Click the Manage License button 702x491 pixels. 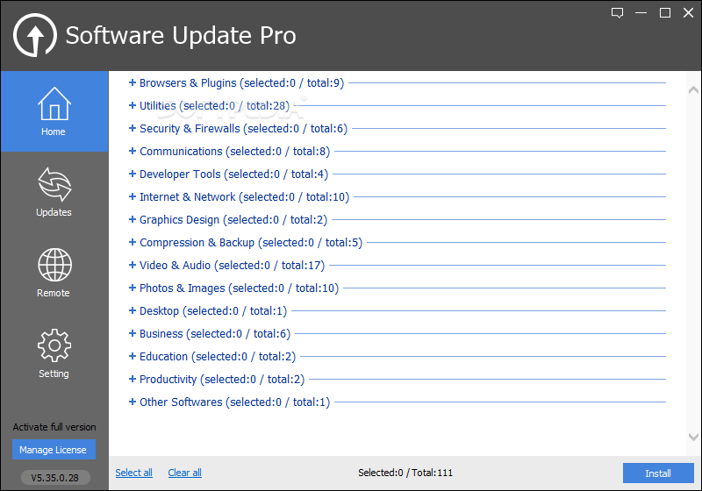coord(54,450)
